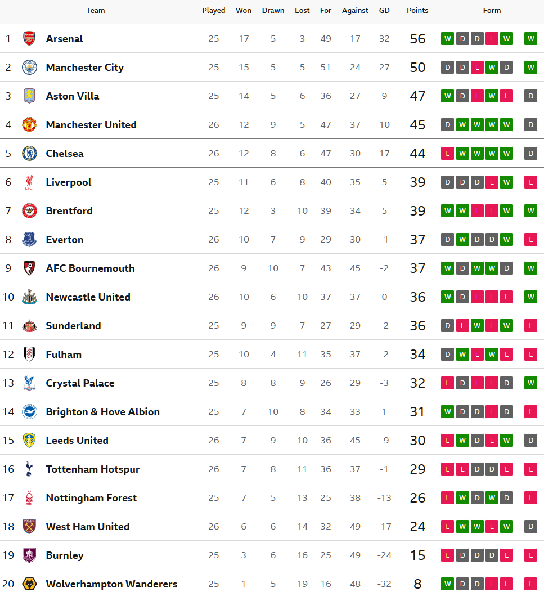
Task: Click Arsenal's latest green W form badge
Action: click(530, 39)
